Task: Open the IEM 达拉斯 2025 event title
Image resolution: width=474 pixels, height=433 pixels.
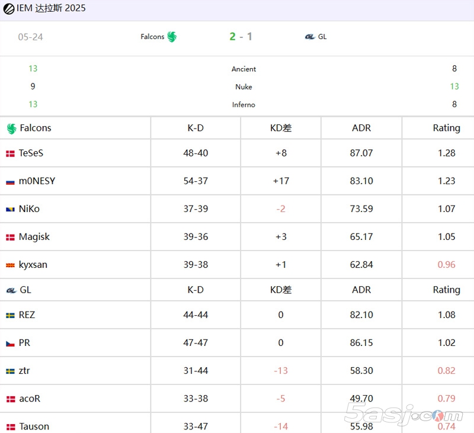Action: pyautogui.click(x=51, y=9)
